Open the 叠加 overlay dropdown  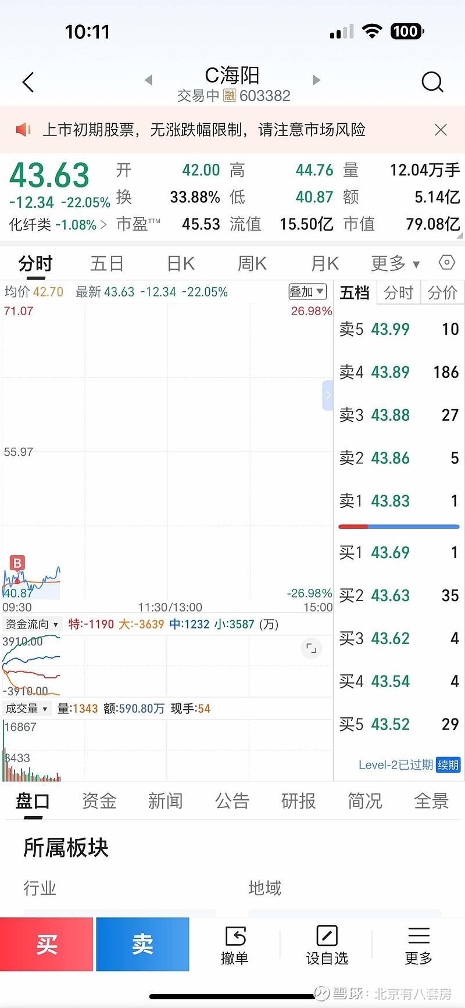point(307,292)
